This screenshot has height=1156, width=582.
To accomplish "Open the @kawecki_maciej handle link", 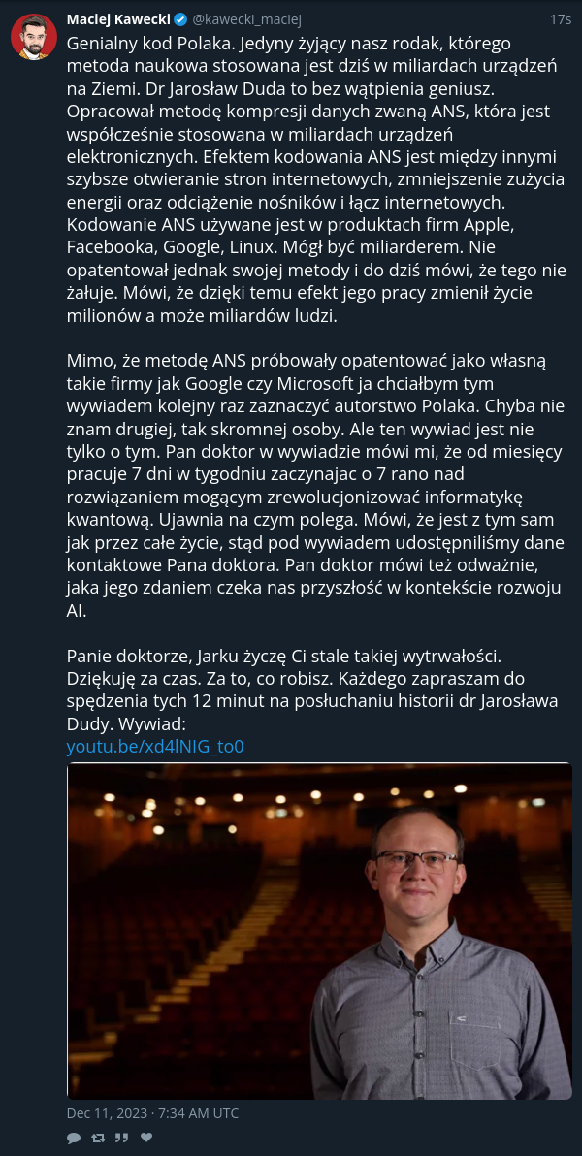I will click(x=246, y=19).
